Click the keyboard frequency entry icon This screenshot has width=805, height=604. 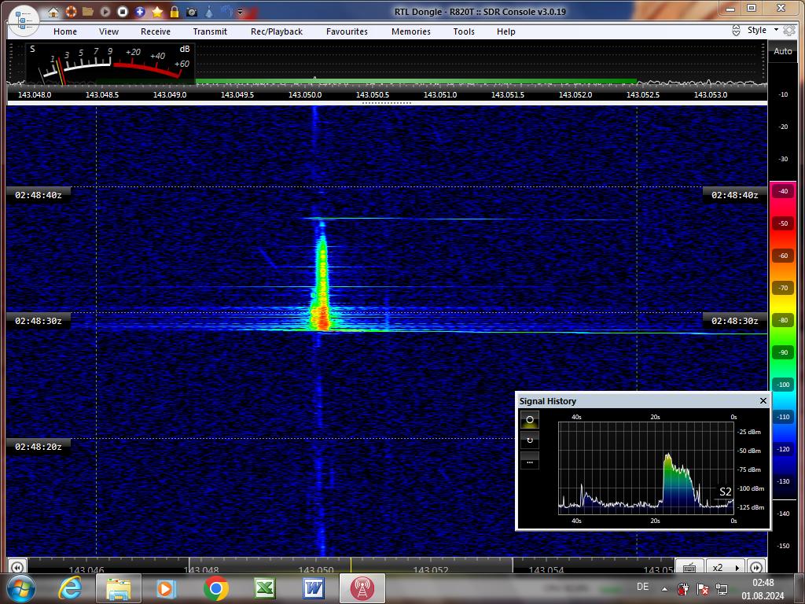pos(689,567)
